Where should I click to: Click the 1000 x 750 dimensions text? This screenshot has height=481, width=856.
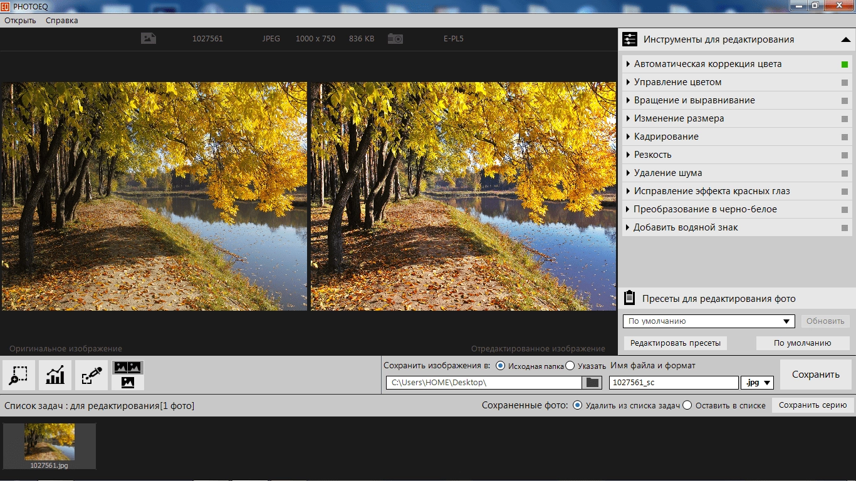pyautogui.click(x=315, y=39)
